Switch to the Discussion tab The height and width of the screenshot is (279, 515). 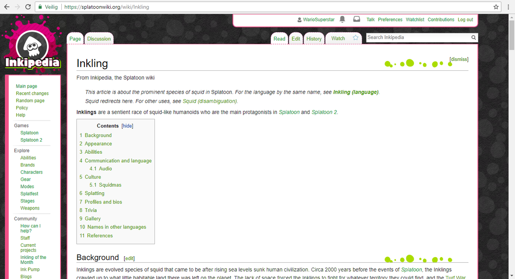tap(99, 39)
